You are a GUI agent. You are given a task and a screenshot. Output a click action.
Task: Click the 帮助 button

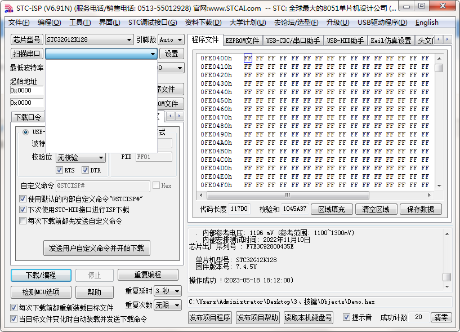coord(94,292)
